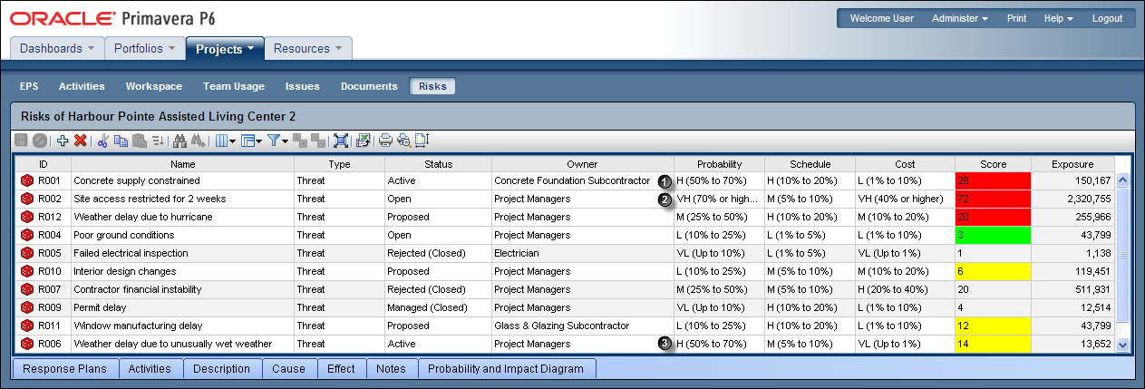Delete risk using the red X icon
The height and width of the screenshot is (389, 1145).
tap(80, 141)
